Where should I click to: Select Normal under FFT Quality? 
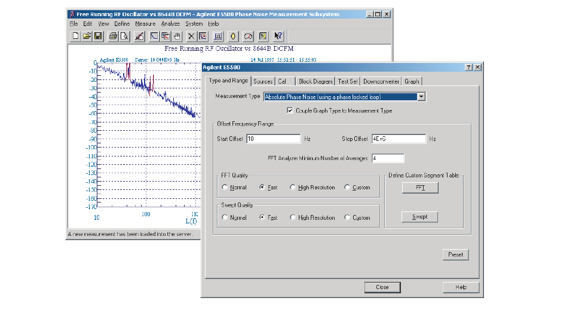(225, 188)
